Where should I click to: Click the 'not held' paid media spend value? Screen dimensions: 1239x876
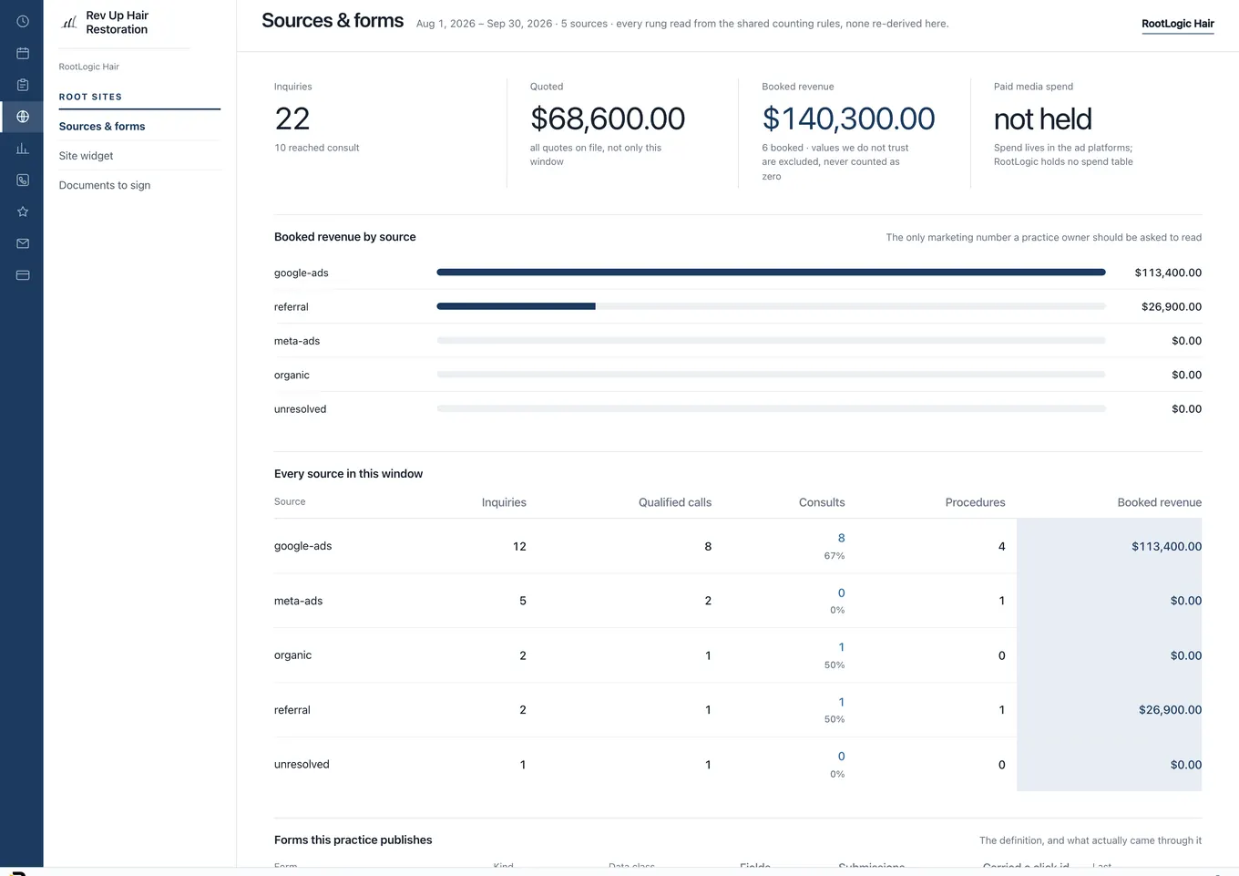pyautogui.click(x=1043, y=119)
